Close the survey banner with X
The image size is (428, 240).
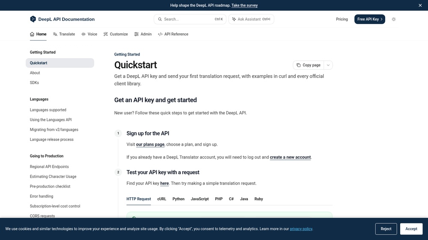420,5
